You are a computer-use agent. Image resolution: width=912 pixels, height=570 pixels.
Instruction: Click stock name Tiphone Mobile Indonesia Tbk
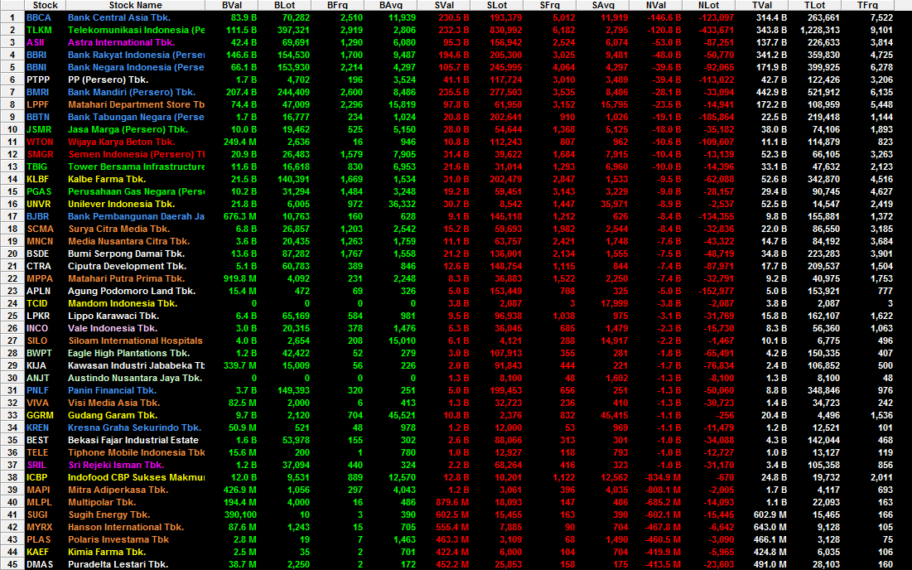[136, 452]
